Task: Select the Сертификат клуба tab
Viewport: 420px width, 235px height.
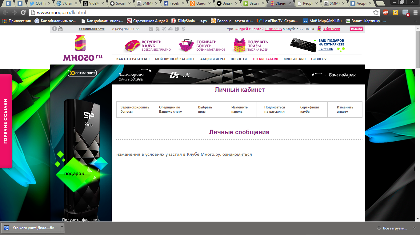Action: click(x=310, y=109)
